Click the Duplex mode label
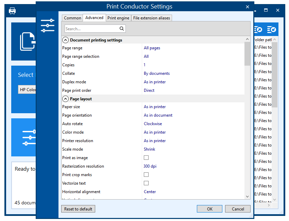The image size is (289, 221). coord(74,82)
